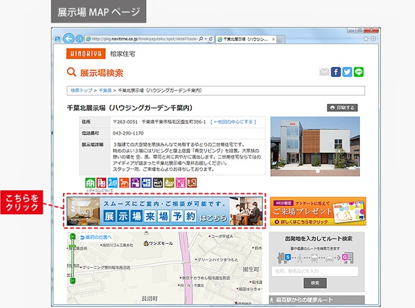Click the 展示場来場予約 reservation banner
This screenshot has height=308, width=415.
click(x=164, y=211)
